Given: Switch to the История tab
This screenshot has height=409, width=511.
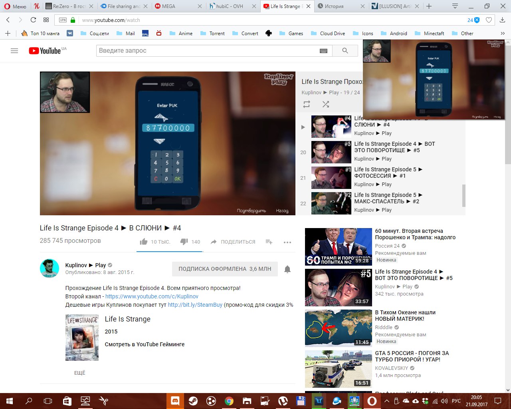Looking at the screenshot, I should point(341,6).
